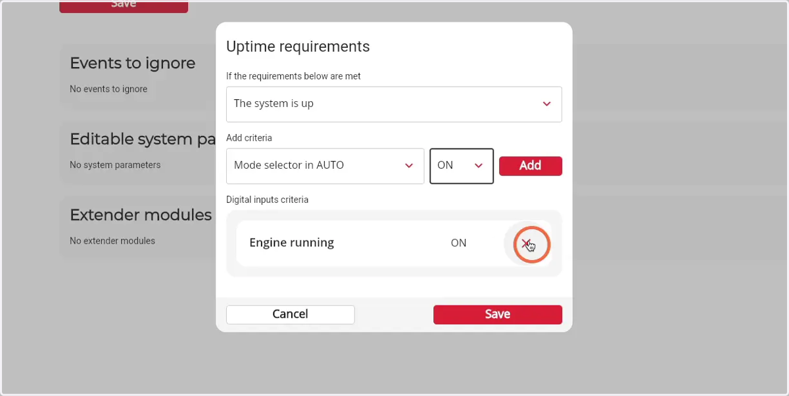Cancel the Uptime requirements dialog
The height and width of the screenshot is (396, 789).
click(290, 314)
